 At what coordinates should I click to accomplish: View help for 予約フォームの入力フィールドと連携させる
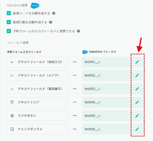coord(78,31)
